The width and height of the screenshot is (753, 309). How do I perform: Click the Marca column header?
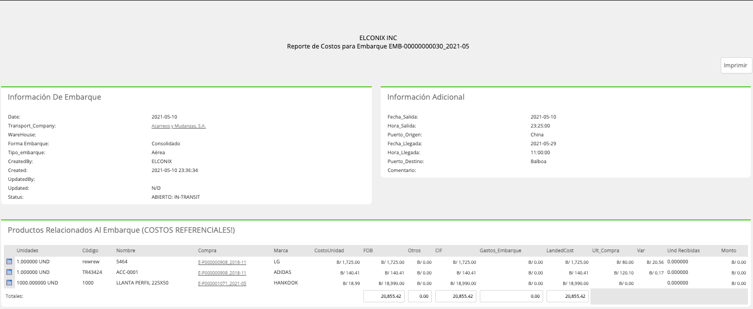(281, 251)
